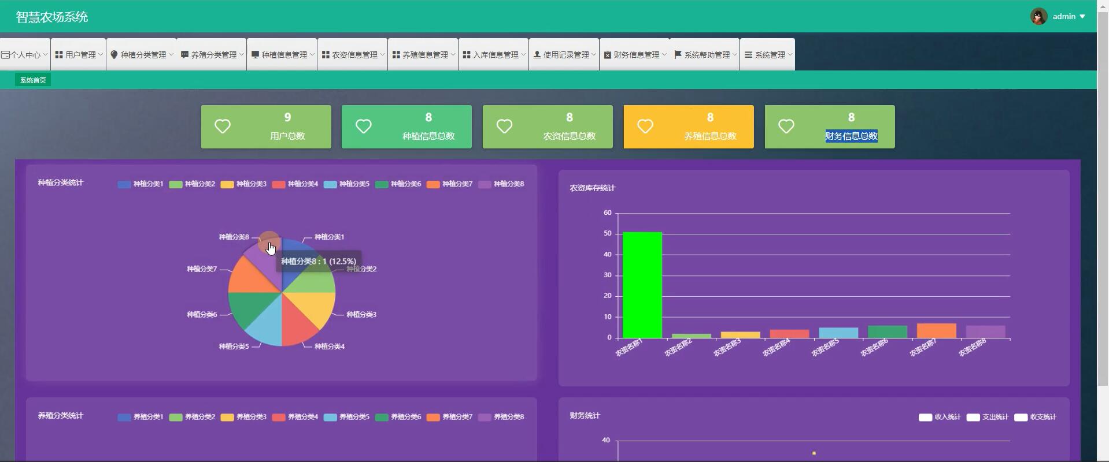Click 智慧农场系统 title

tap(52, 17)
